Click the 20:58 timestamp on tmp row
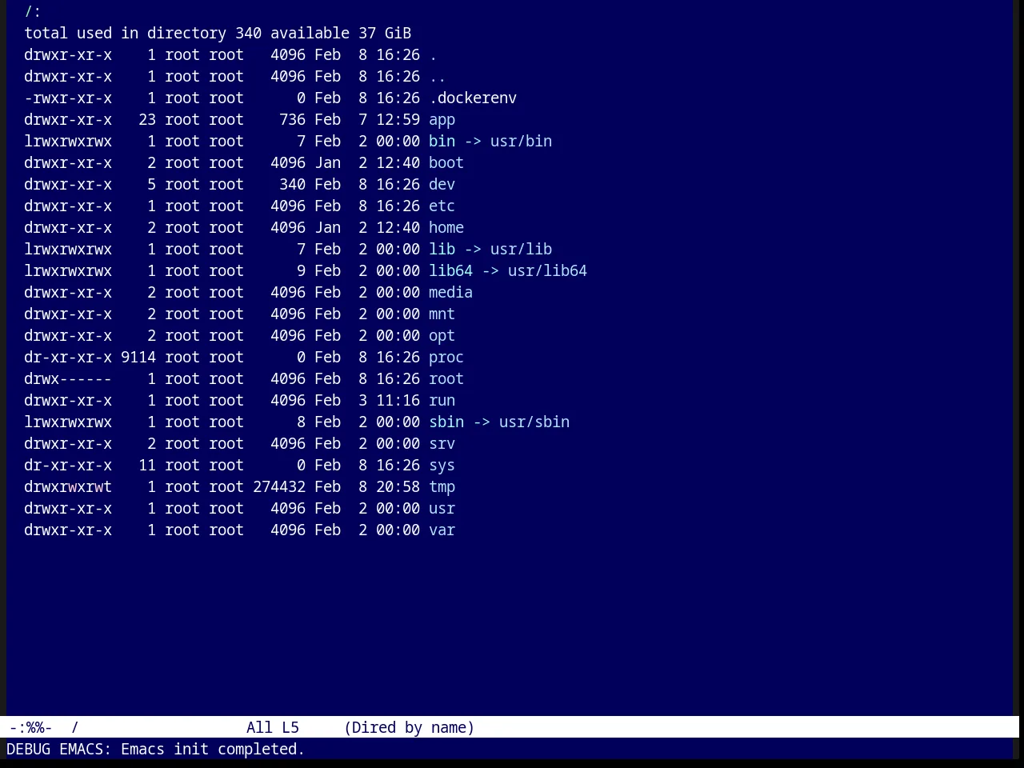Viewport: 1024px width, 768px height. tap(398, 487)
